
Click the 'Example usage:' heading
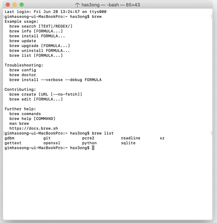[22, 22]
